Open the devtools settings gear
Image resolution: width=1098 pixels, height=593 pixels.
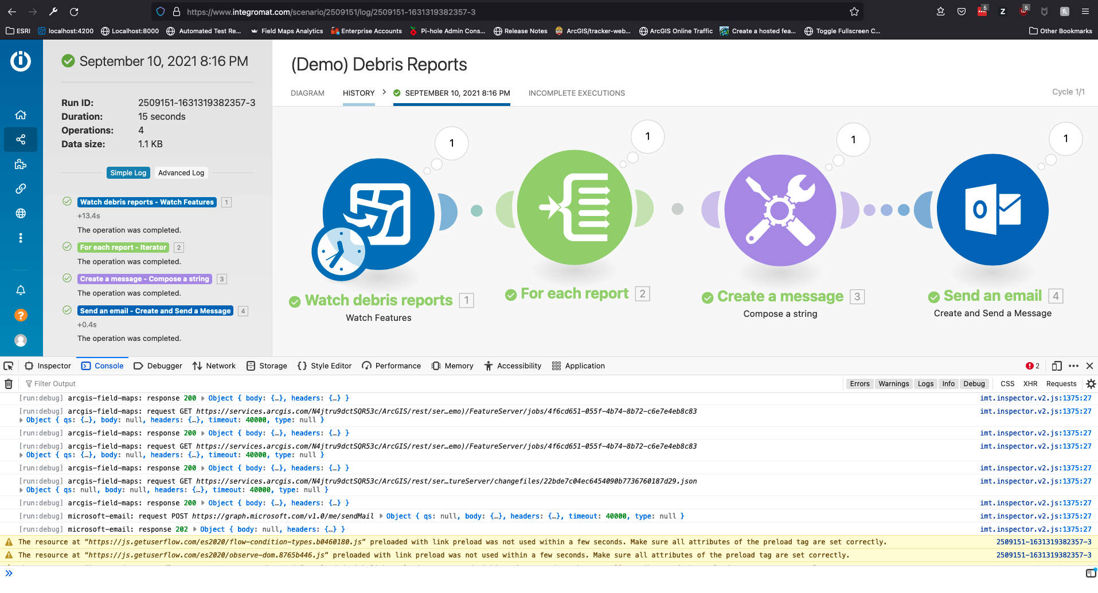tap(1091, 383)
